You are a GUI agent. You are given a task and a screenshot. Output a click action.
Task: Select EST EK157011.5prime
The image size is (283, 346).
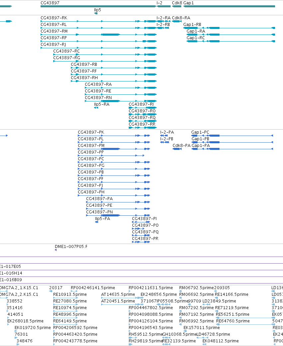[185, 331]
